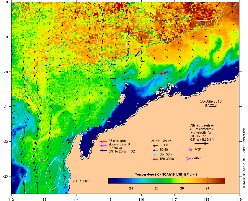The image size is (248, 201).
Task: Click the blue current arrow near 115.9, -19.5
Action: point(138,54)
